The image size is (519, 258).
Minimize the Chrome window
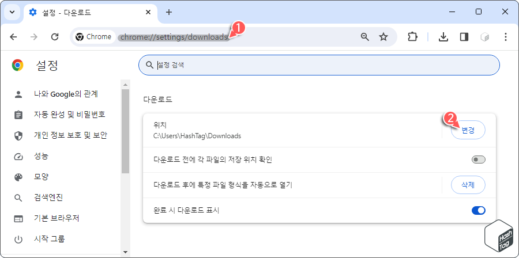click(x=452, y=12)
